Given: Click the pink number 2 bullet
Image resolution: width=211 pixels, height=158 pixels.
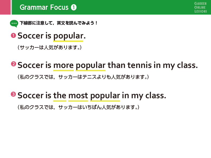Looking at the screenshot, I should pyautogui.click(x=13, y=64).
